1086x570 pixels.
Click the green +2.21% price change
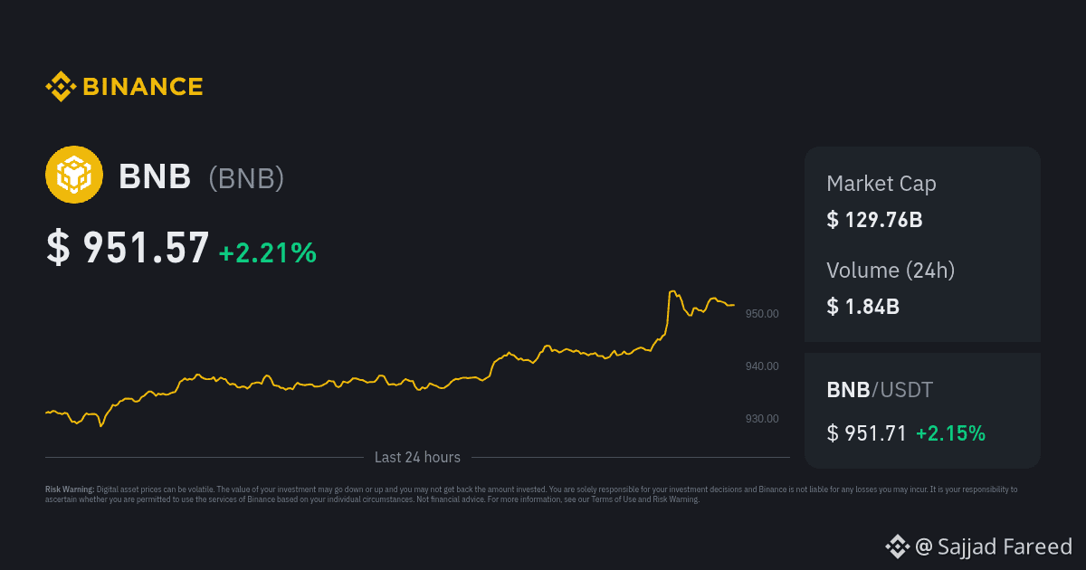coord(268,252)
